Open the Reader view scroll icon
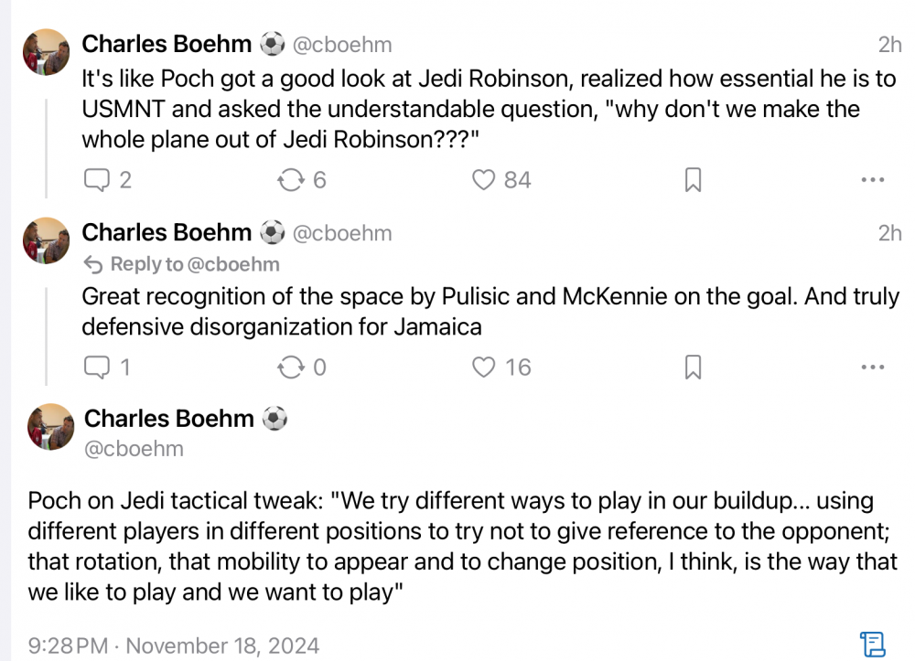Screen dimensions: 915x661 point(871,644)
